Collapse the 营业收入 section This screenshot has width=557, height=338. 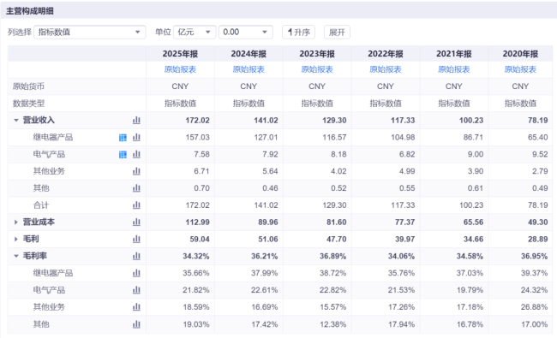(x=16, y=121)
